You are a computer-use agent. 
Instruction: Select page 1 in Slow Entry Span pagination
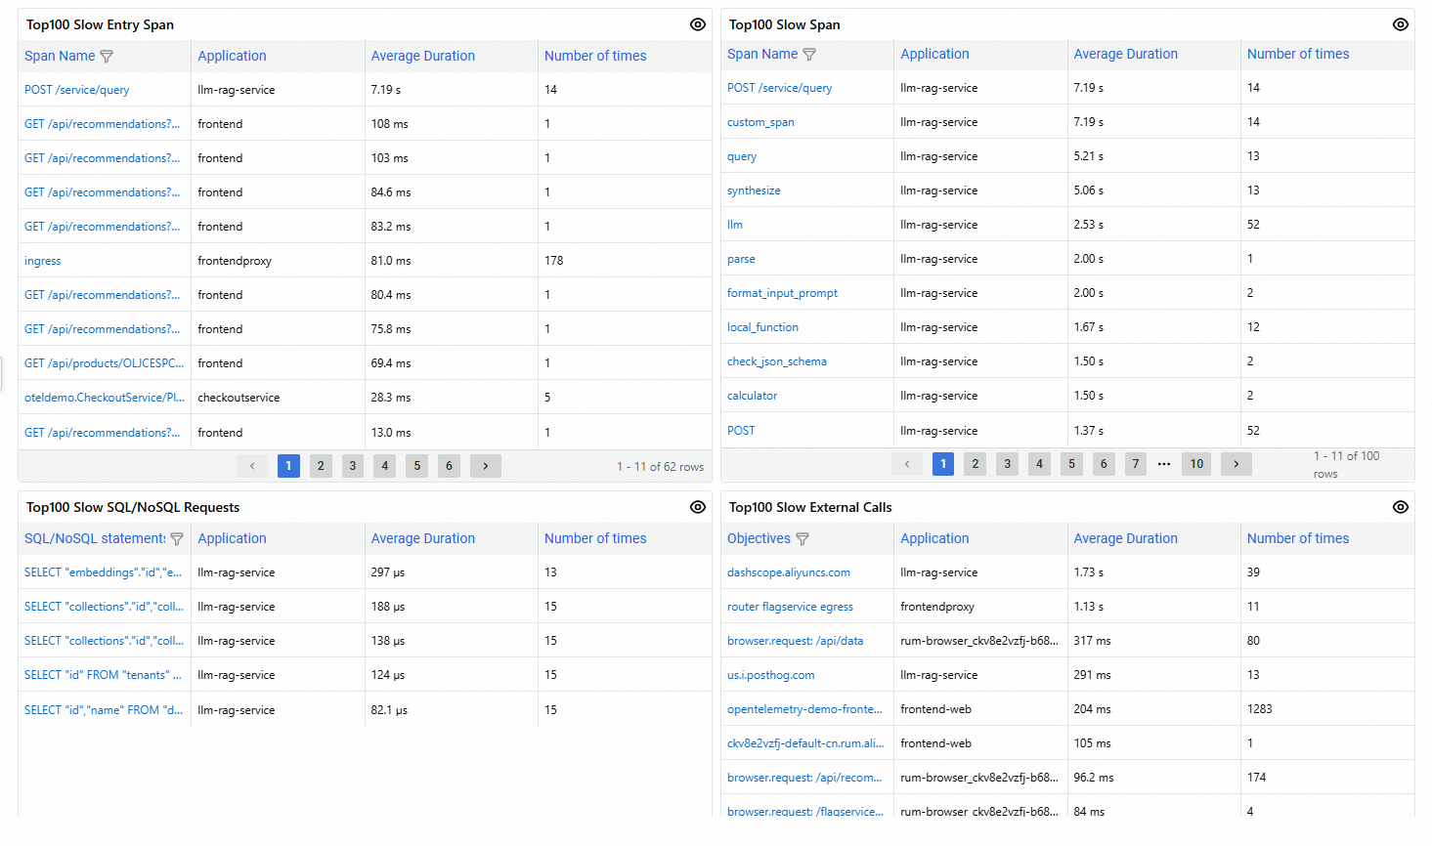coord(288,466)
